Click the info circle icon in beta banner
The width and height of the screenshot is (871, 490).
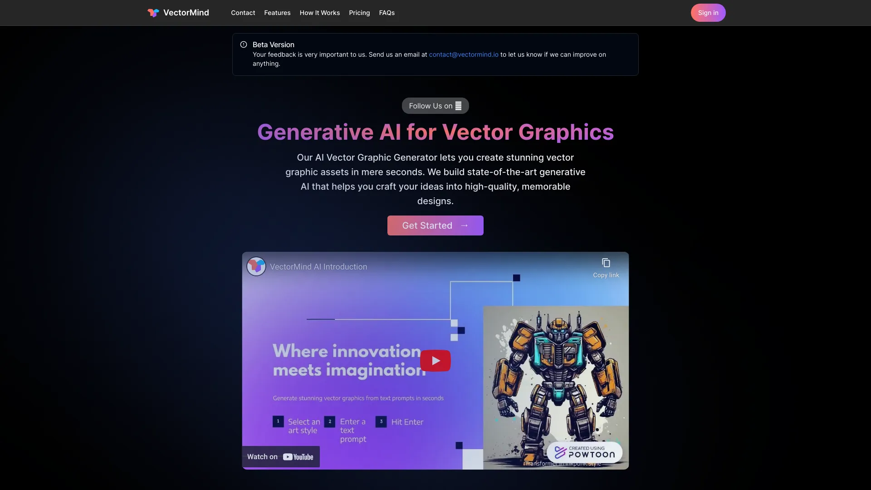click(x=244, y=45)
